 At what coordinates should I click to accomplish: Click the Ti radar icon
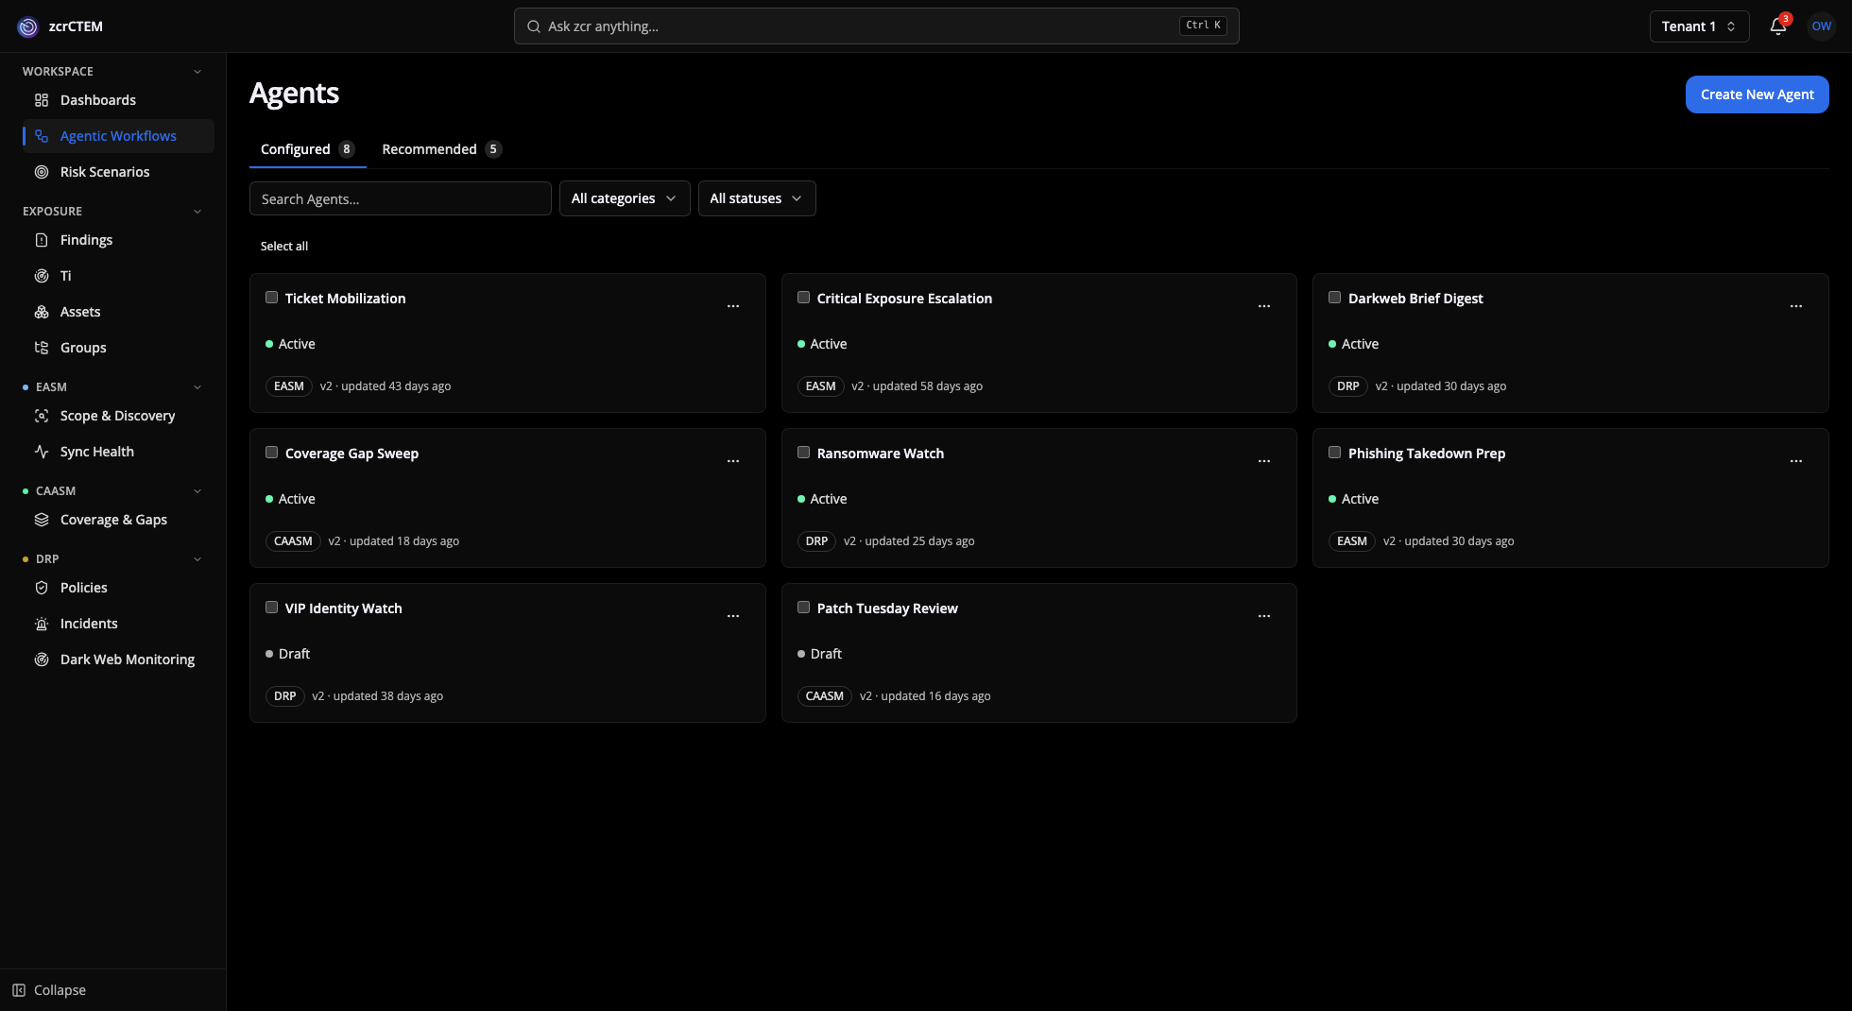[42, 276]
